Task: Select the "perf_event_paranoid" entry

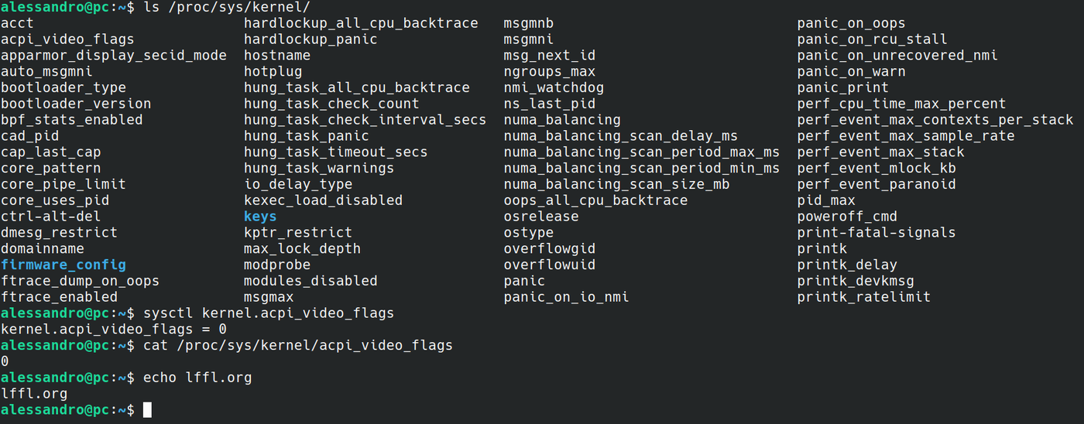Action: pos(876,184)
